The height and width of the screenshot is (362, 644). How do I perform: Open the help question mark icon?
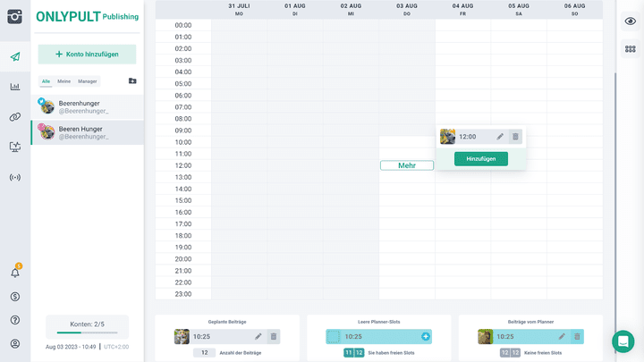[15, 320]
